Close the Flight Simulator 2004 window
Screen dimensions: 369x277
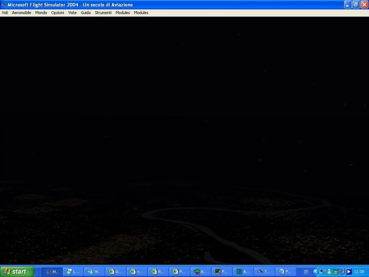[364, 5]
